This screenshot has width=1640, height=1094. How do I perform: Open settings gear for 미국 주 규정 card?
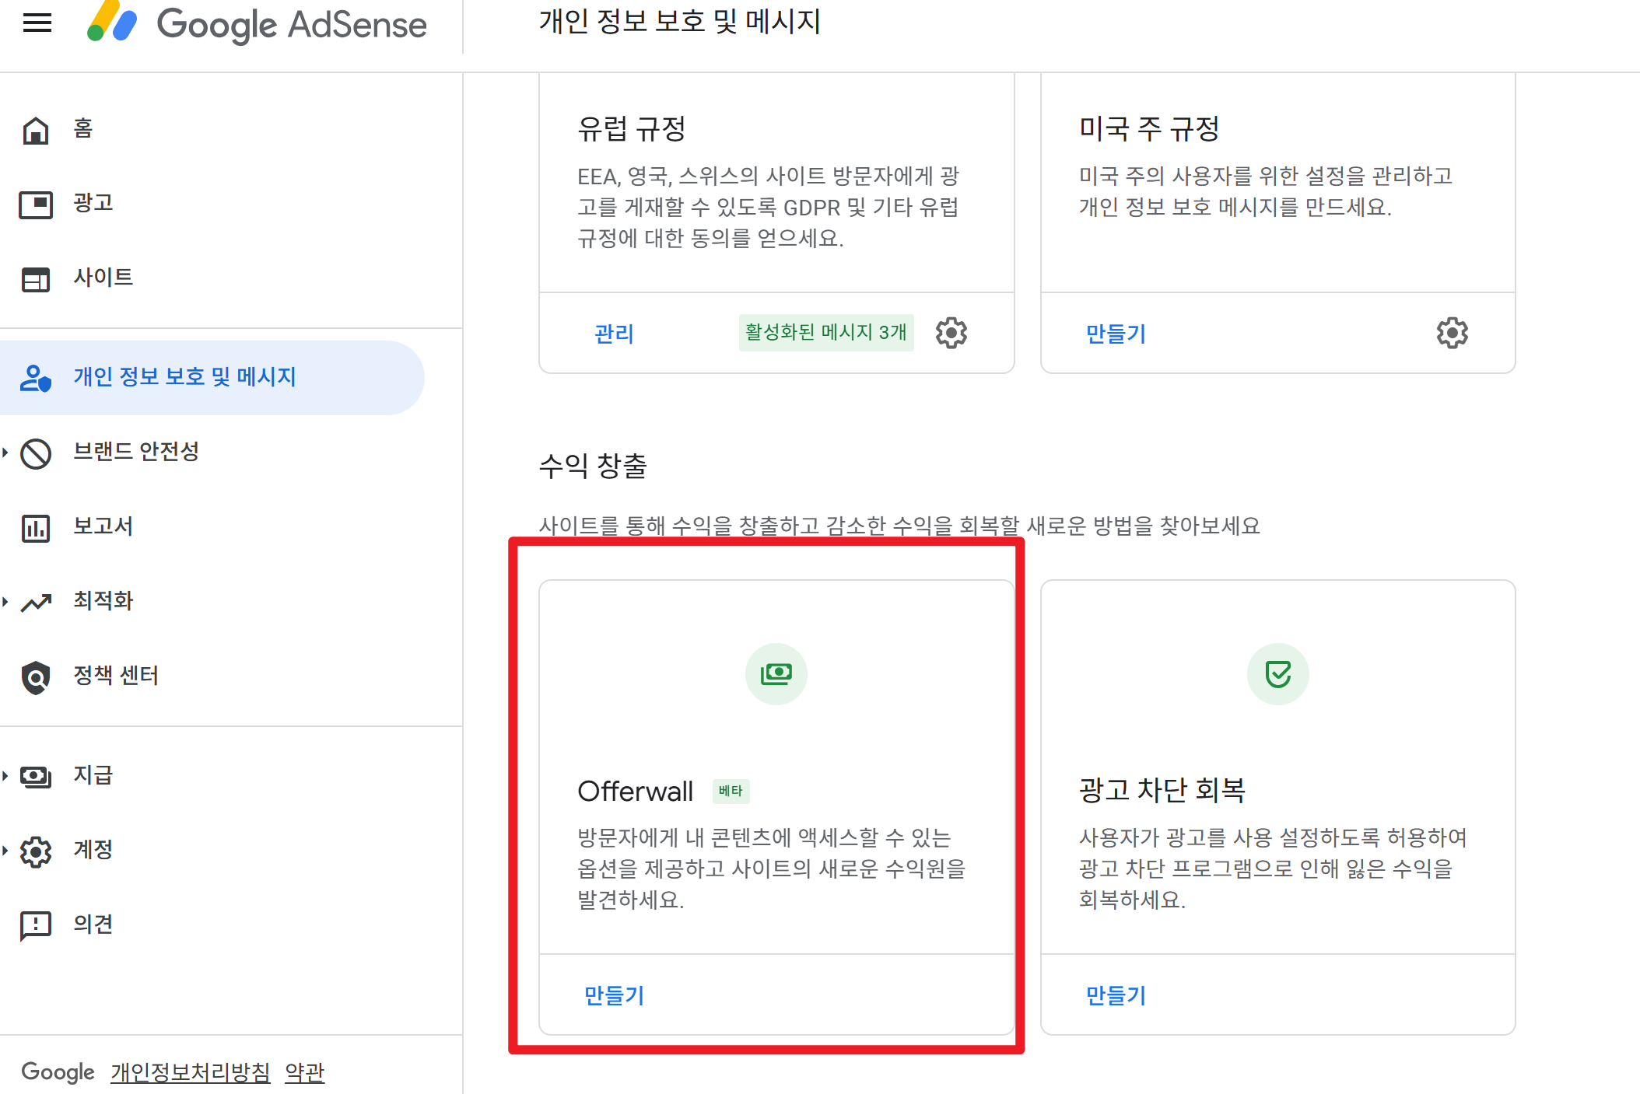(1452, 333)
